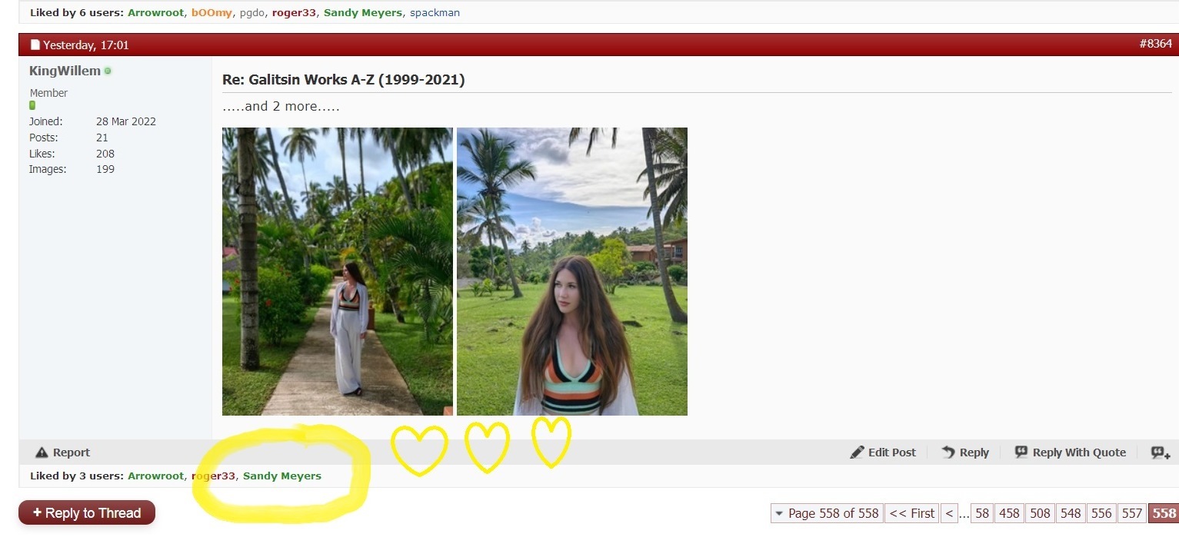The height and width of the screenshot is (537, 1179).
Task: Click the green reputation bar under Member
Action: point(32,105)
